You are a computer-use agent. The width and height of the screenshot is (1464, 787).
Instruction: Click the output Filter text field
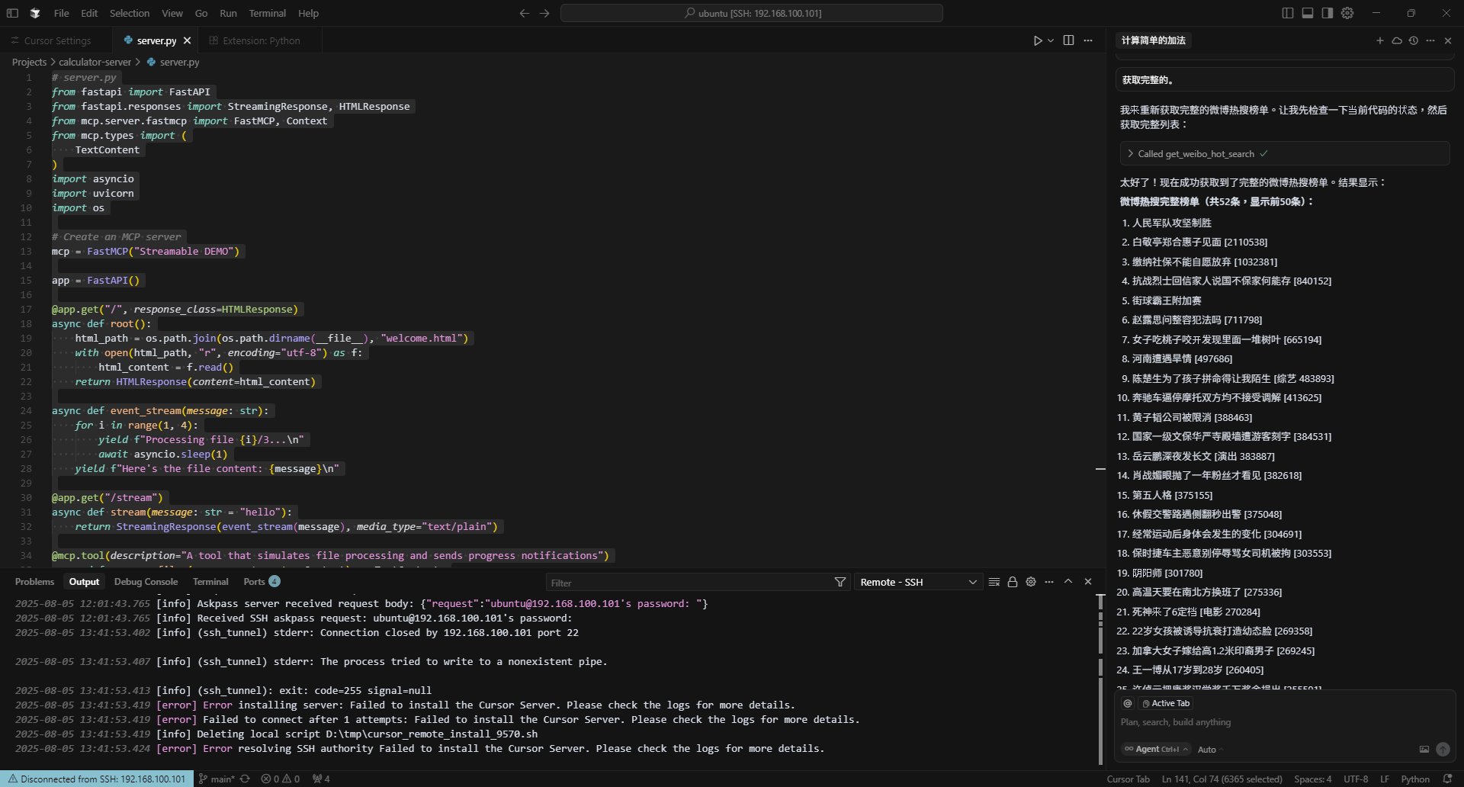(686, 583)
